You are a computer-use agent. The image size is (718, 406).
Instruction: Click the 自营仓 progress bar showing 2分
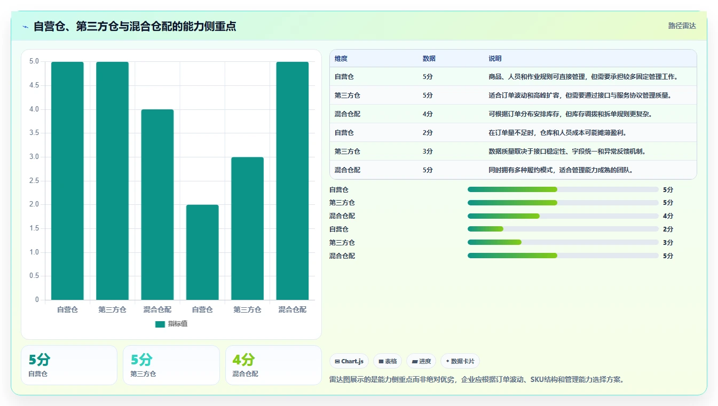(x=563, y=229)
